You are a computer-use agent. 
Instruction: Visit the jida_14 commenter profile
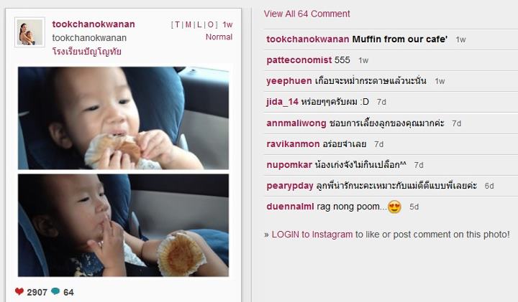tap(283, 102)
